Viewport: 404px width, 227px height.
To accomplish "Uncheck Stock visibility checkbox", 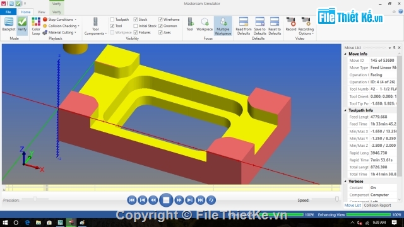I will coord(136,20).
